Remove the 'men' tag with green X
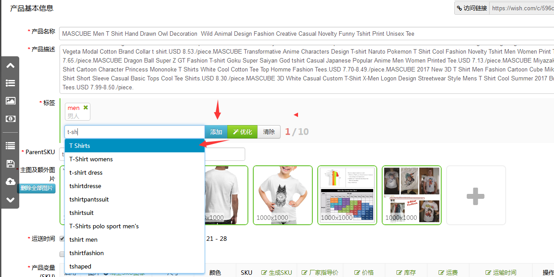 [85, 108]
